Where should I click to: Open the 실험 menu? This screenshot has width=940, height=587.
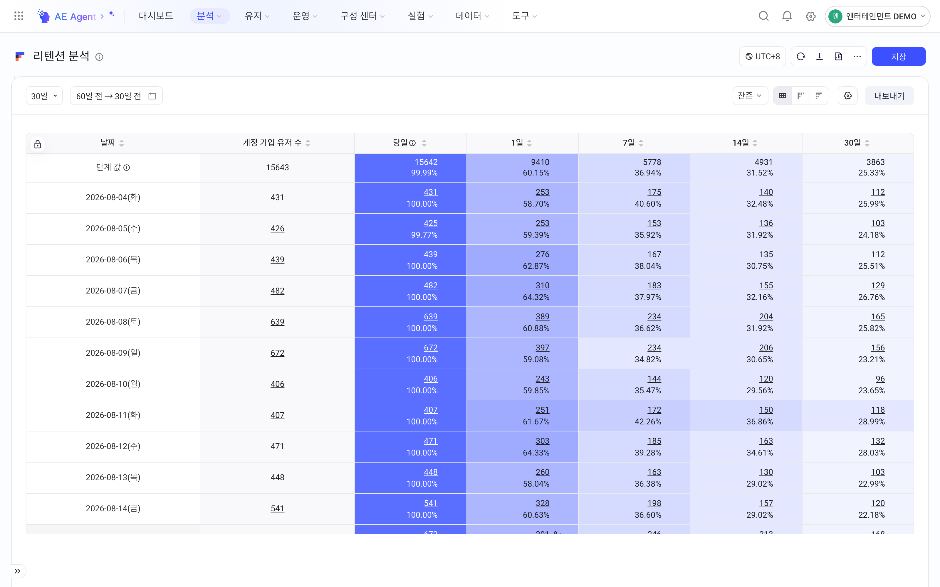pos(420,16)
